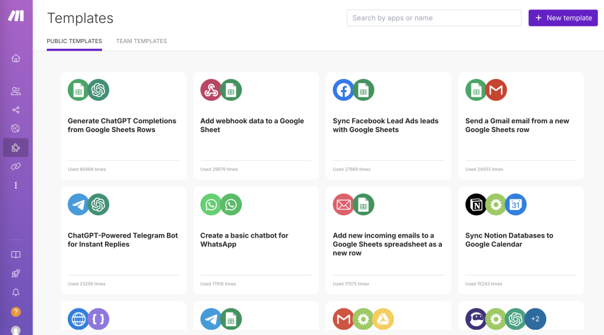This screenshot has height=335, width=604.
Task: Open the user profile avatar
Action: (x=16, y=330)
